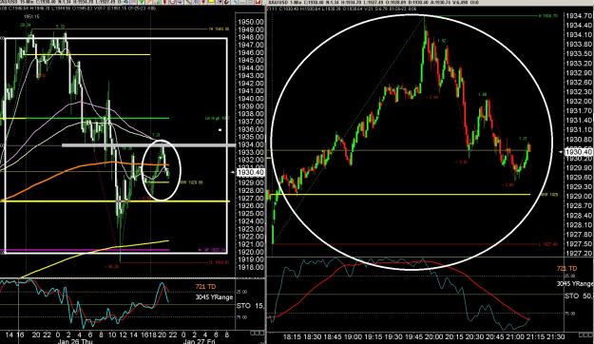The image size is (594, 344).
Task: Click the 3DH5 YRange label in the left indicator panel
Action: [215, 297]
